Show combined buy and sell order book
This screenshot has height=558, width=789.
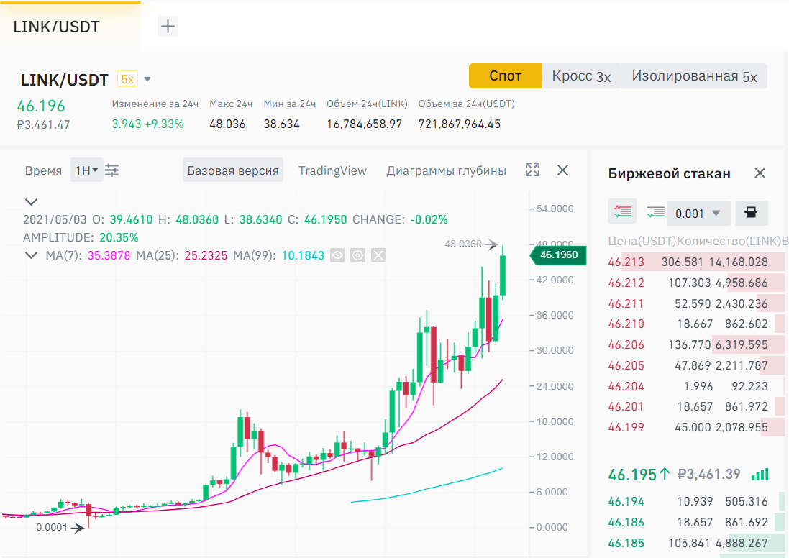coord(622,212)
